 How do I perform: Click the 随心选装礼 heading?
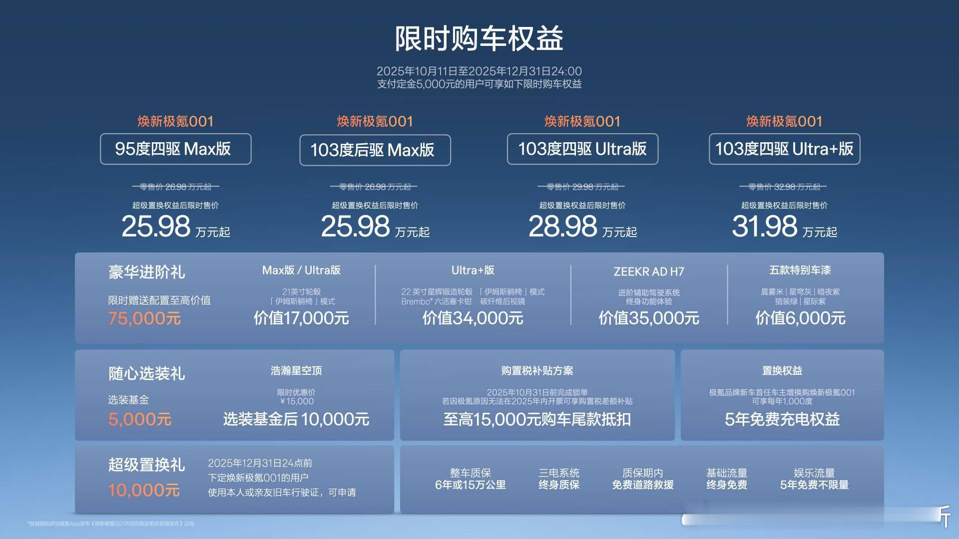click(x=146, y=373)
